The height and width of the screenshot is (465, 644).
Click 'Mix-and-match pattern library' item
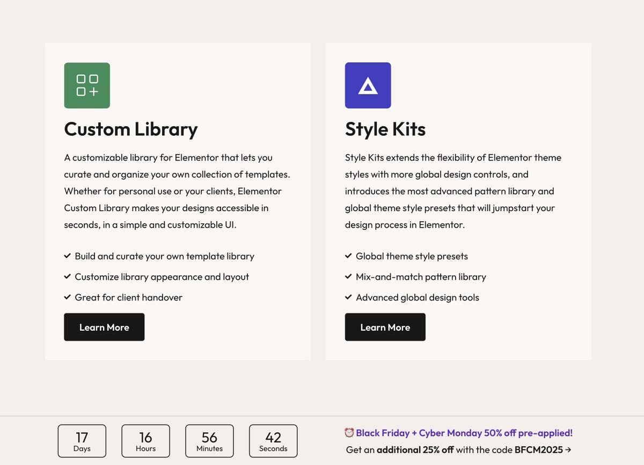[421, 277]
